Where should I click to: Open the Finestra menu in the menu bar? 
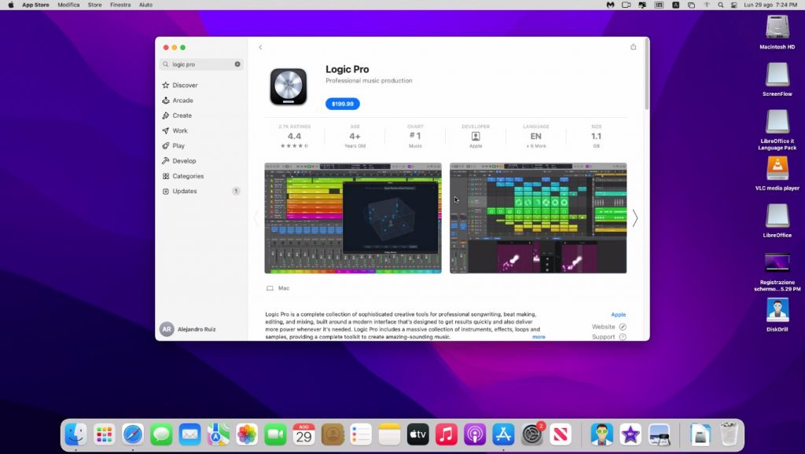tap(119, 5)
